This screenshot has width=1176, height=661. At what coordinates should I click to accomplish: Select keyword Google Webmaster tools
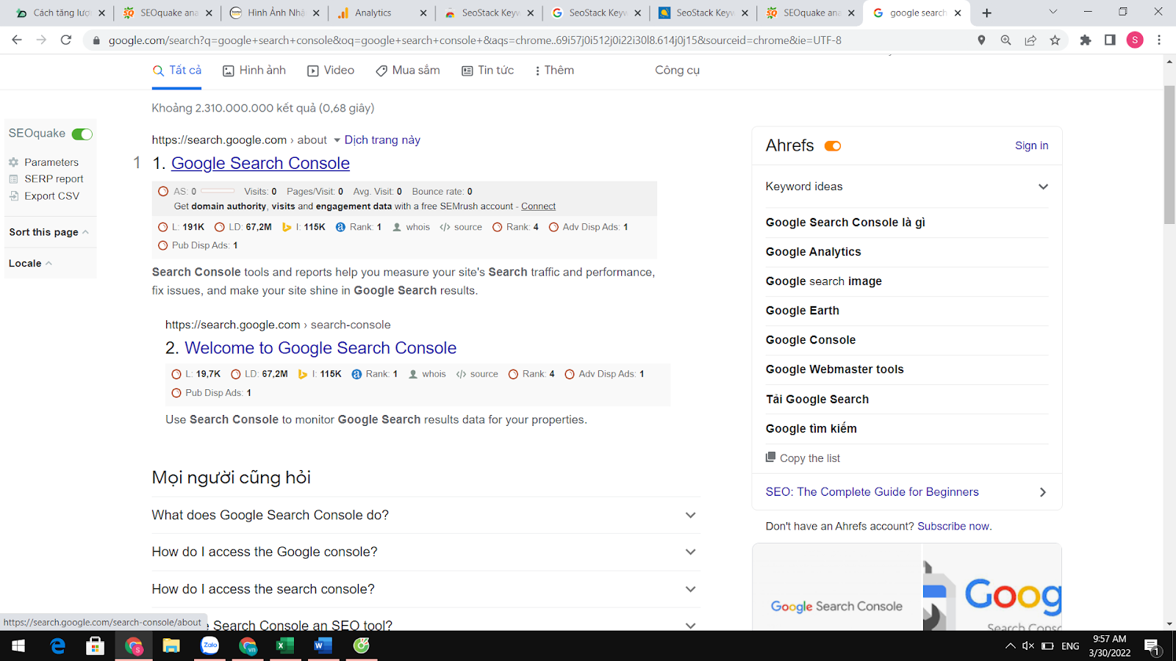tap(834, 369)
